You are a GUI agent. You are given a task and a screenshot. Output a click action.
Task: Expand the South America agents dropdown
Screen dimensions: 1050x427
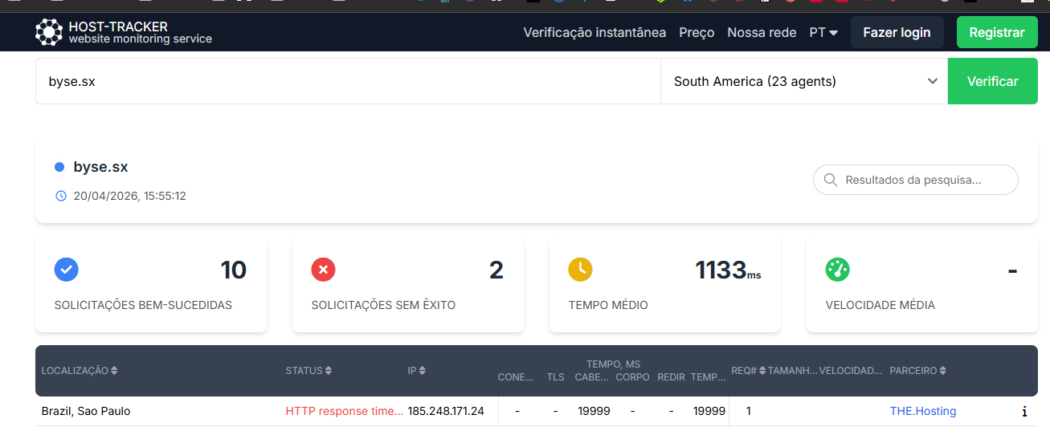[803, 81]
